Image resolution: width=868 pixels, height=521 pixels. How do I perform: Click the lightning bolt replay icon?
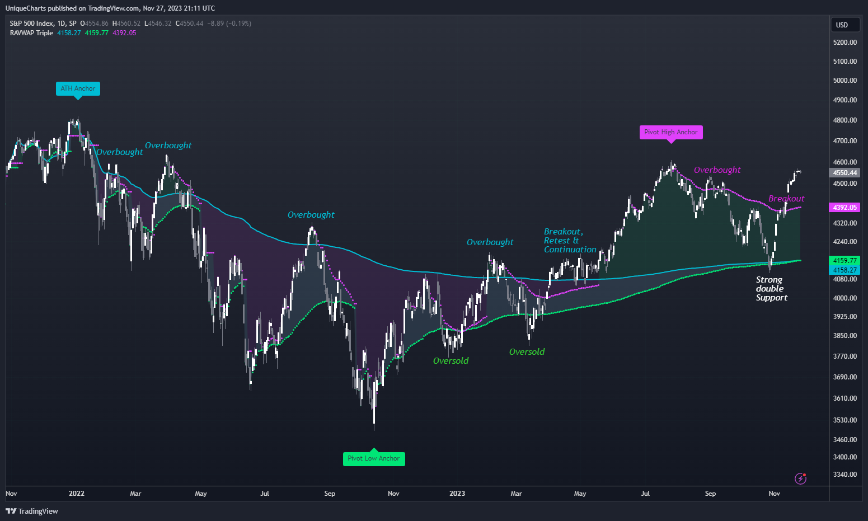coord(801,478)
